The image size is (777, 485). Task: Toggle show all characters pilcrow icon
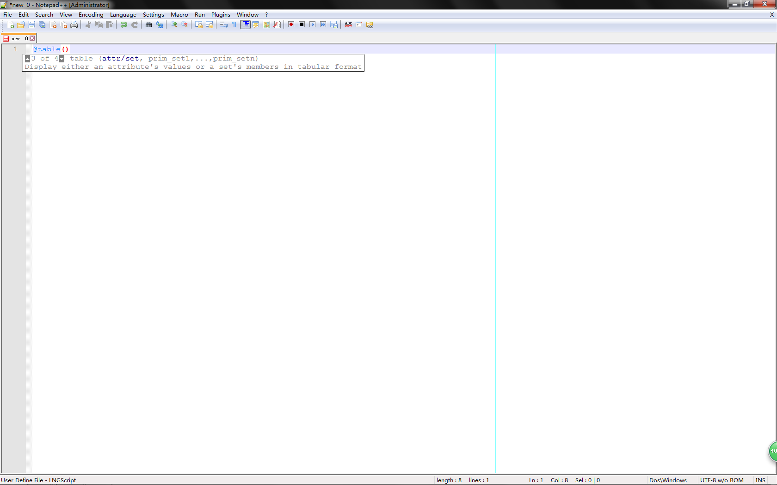coord(234,24)
